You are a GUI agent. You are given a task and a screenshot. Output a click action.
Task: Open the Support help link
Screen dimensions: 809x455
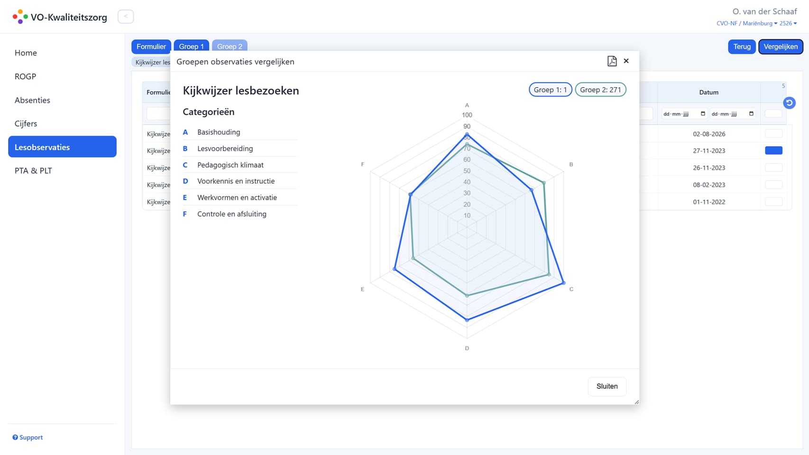click(x=28, y=437)
